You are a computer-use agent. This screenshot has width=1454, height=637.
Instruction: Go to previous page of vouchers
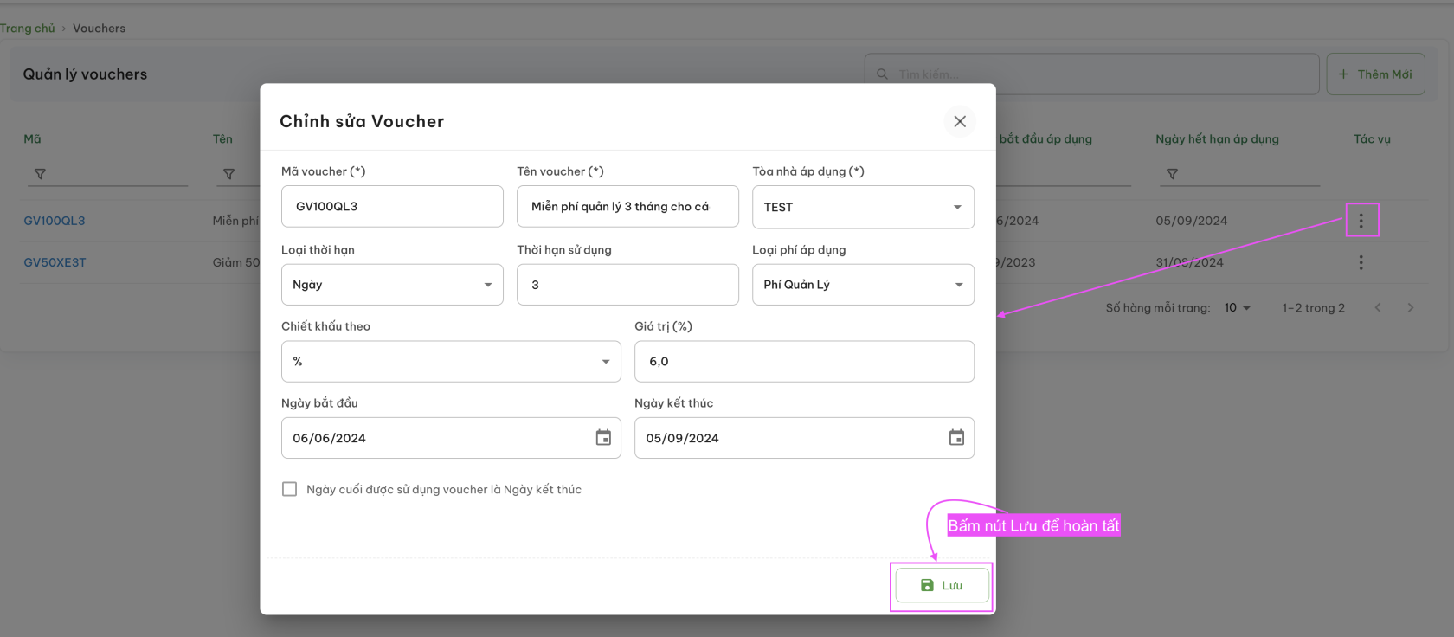(1378, 307)
